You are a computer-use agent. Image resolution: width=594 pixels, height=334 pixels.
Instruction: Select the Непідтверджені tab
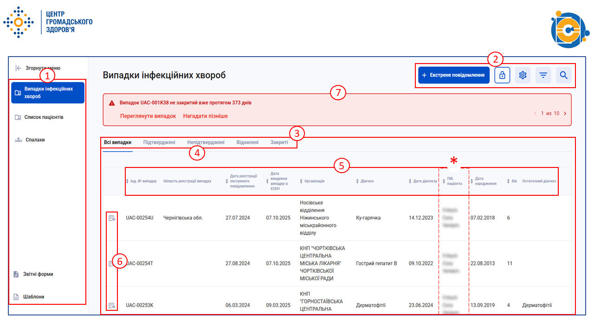(x=206, y=142)
